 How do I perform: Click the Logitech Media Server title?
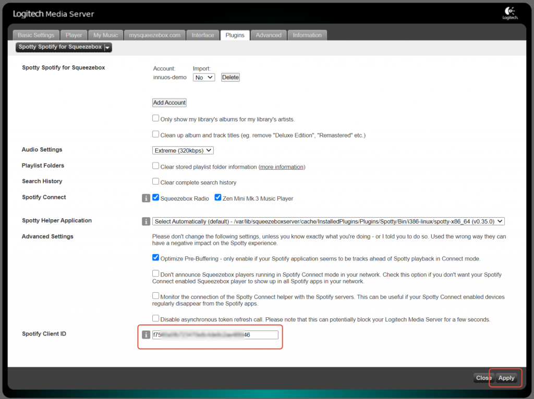(54, 14)
